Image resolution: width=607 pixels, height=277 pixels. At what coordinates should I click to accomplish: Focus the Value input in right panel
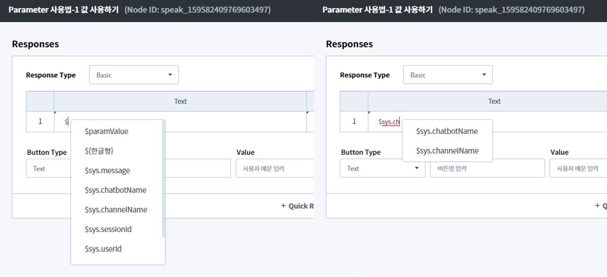578,168
